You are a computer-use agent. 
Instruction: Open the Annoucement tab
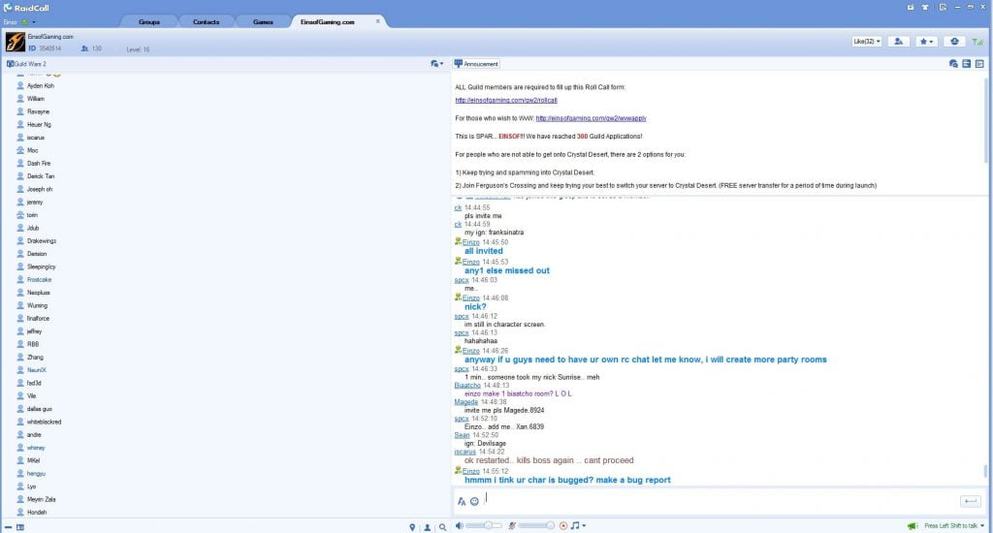coord(476,64)
